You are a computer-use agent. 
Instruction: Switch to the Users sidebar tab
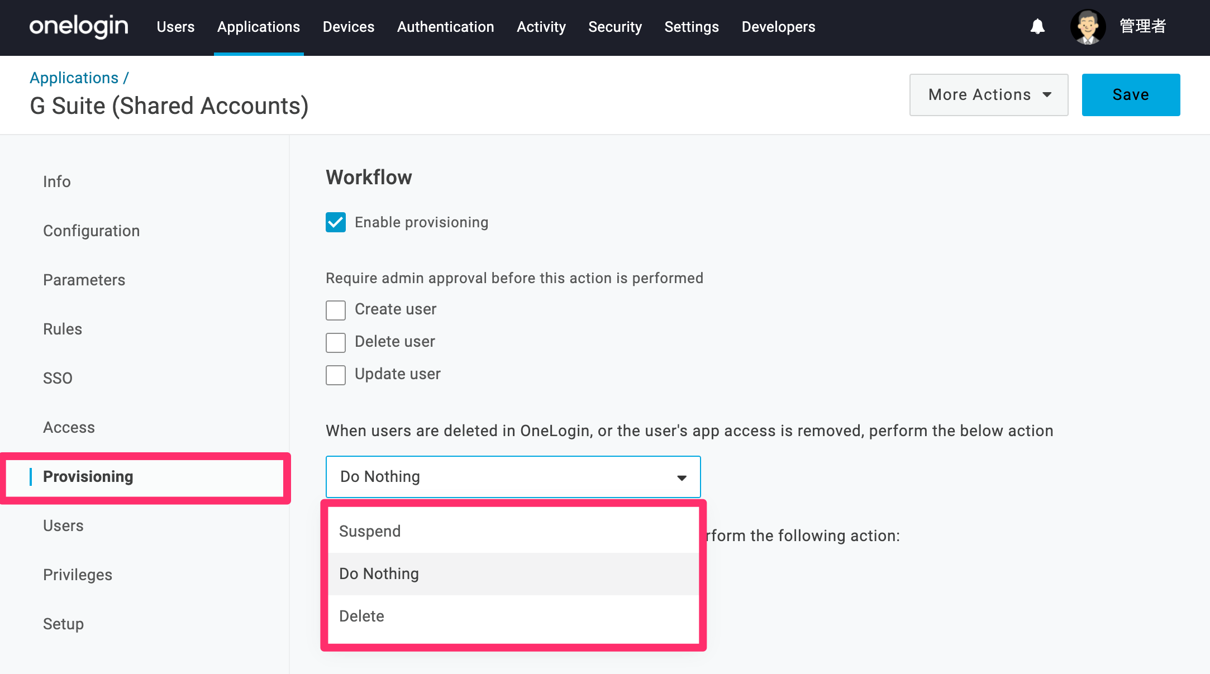coord(63,525)
